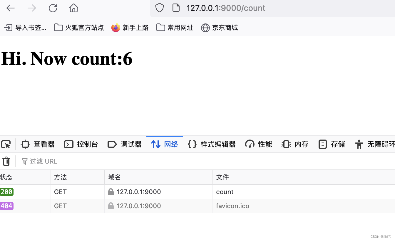This screenshot has height=241, width=395.
Task: Go back with the browser back arrow
Action: [x=11, y=8]
